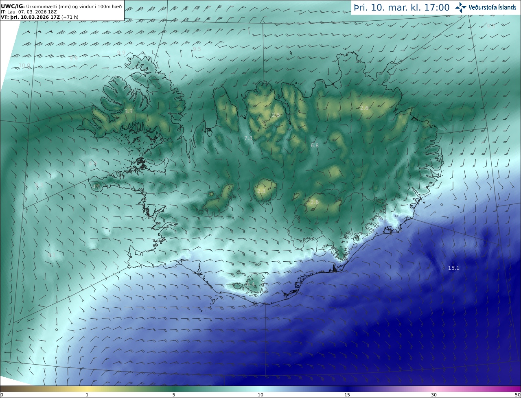The image size is (521, 398).
Task: Click the 4.0 value on Snæfellsnes peninsula
Action: (x=96, y=187)
